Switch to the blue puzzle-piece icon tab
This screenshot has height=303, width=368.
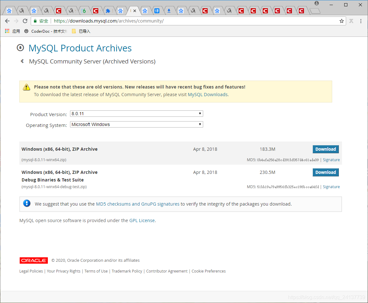point(108,11)
